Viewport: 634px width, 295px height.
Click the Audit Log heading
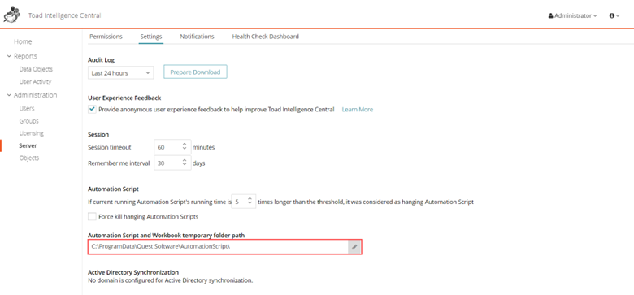pos(101,60)
